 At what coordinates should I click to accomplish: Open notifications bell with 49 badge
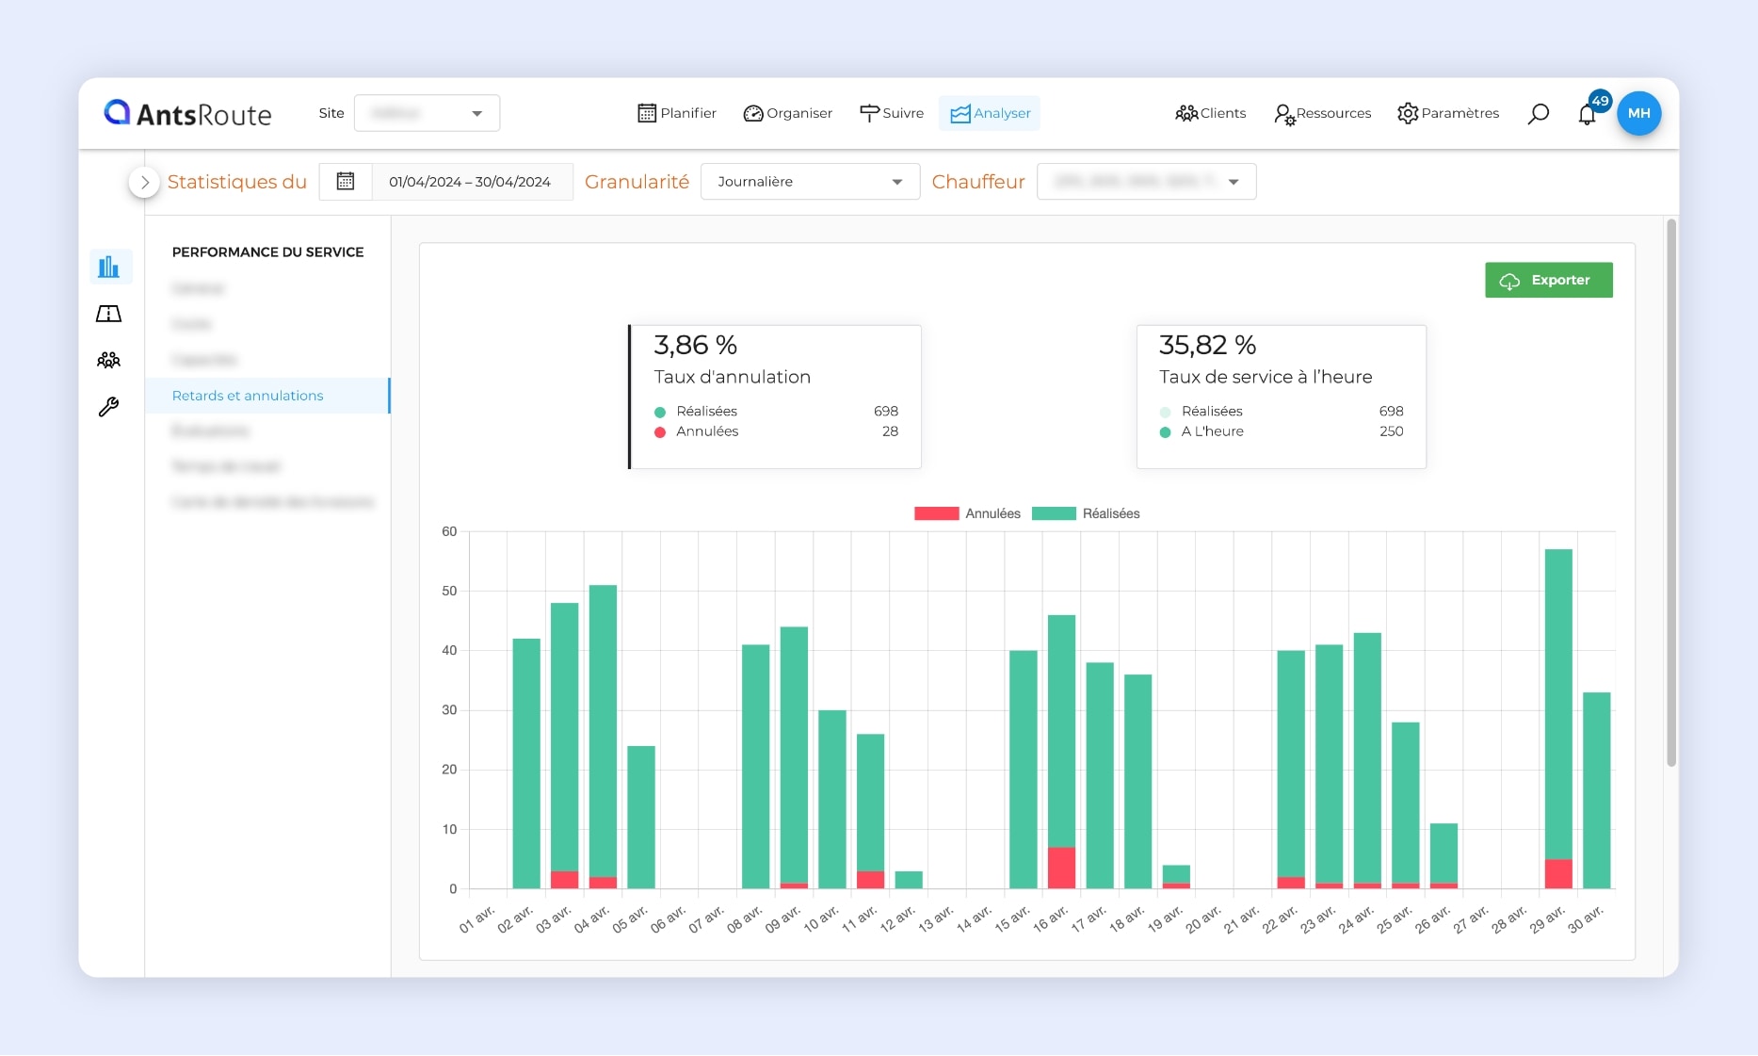pyautogui.click(x=1588, y=115)
